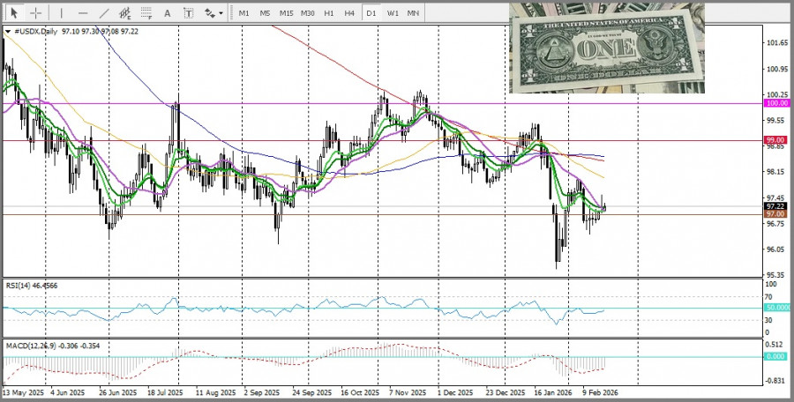The image size is (794, 402).
Task: Select the equidistant channel tool
Action: tap(125, 13)
